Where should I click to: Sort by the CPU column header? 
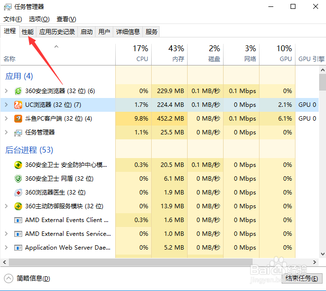point(133,54)
